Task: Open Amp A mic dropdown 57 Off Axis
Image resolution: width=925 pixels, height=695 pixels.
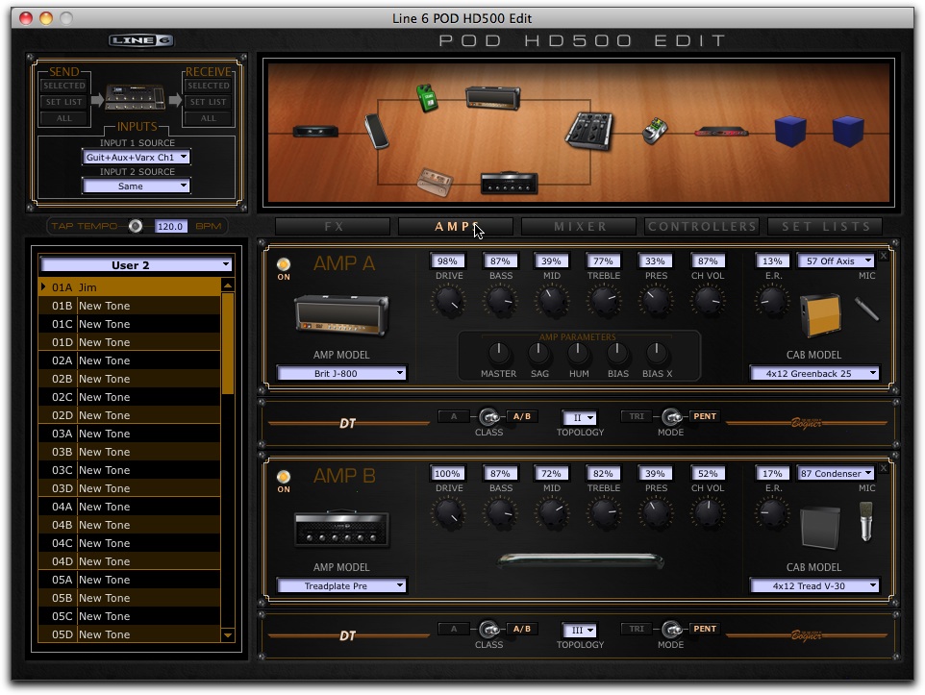Action: tap(837, 261)
